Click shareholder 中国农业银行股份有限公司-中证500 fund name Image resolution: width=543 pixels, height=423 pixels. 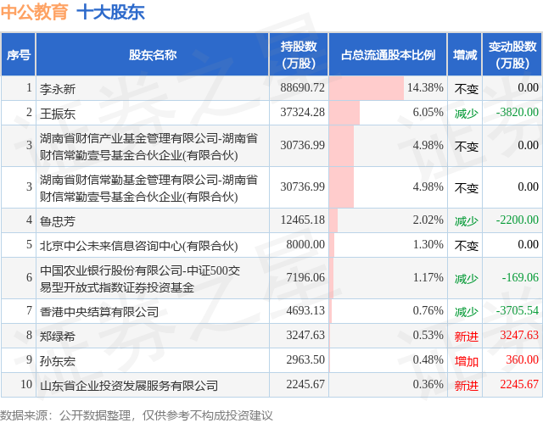click(x=140, y=278)
